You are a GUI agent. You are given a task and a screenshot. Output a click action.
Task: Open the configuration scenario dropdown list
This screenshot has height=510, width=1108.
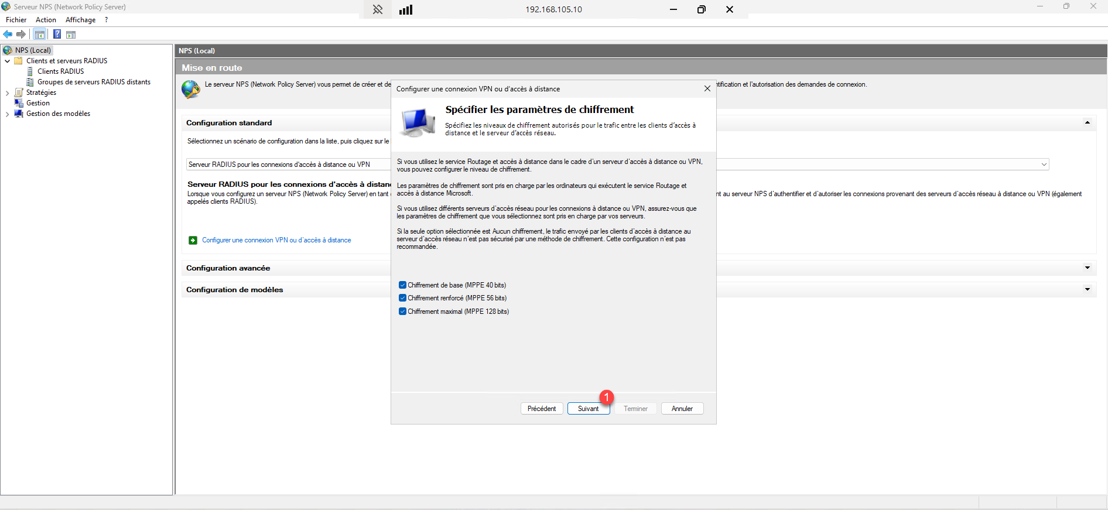1044,165
